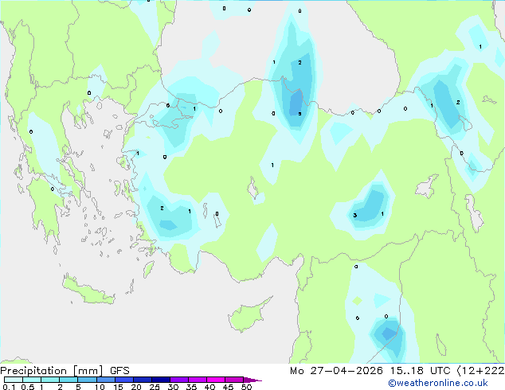The image size is (505, 390).
Task: Choose the 20–25 mm legend color swatch
Action: (142, 380)
